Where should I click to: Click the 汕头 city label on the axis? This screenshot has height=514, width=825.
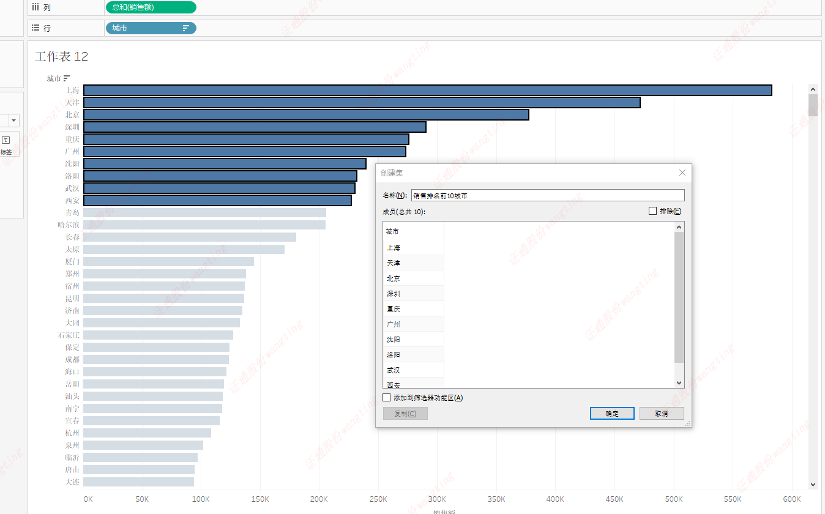click(72, 396)
